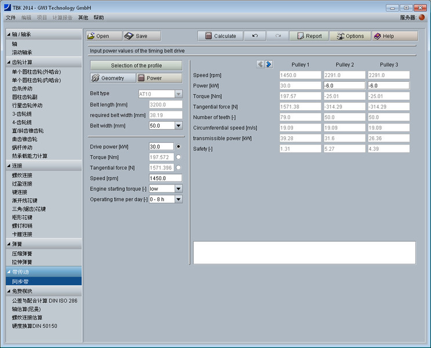Click the Save disk icon

[x=129, y=36]
